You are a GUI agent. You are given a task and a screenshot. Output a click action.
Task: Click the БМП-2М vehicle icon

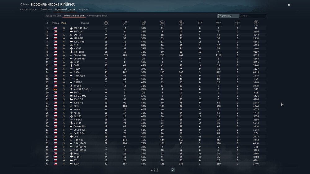71,32
